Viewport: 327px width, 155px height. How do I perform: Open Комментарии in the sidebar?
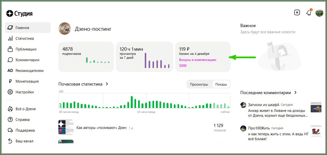[x=28, y=60]
